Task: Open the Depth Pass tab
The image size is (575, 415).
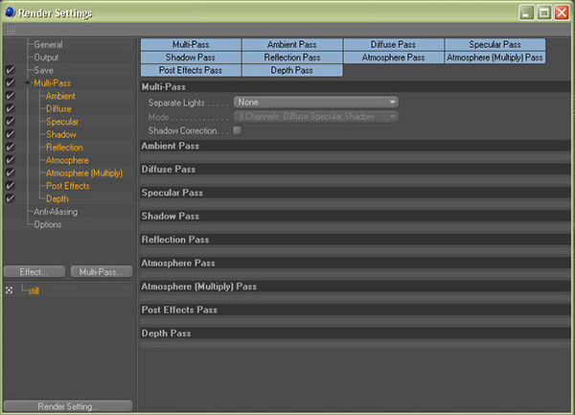Action: click(x=291, y=70)
